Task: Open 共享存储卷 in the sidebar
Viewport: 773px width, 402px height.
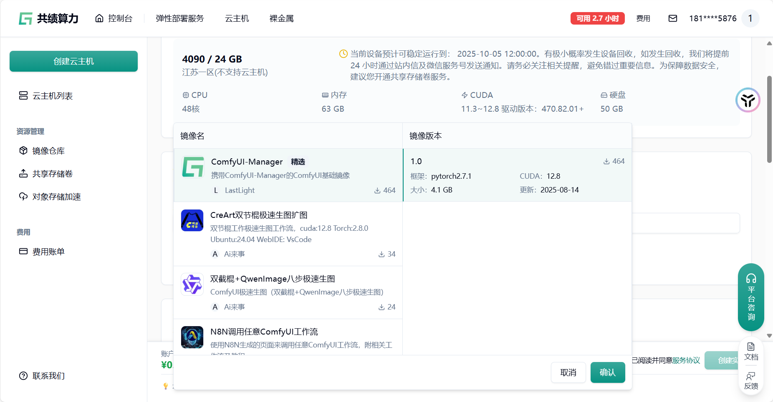Action: point(53,174)
